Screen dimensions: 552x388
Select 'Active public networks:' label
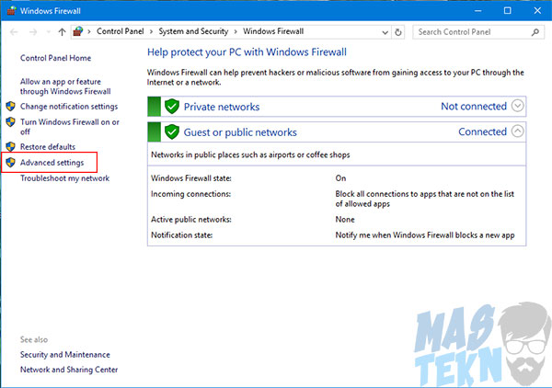tap(191, 220)
